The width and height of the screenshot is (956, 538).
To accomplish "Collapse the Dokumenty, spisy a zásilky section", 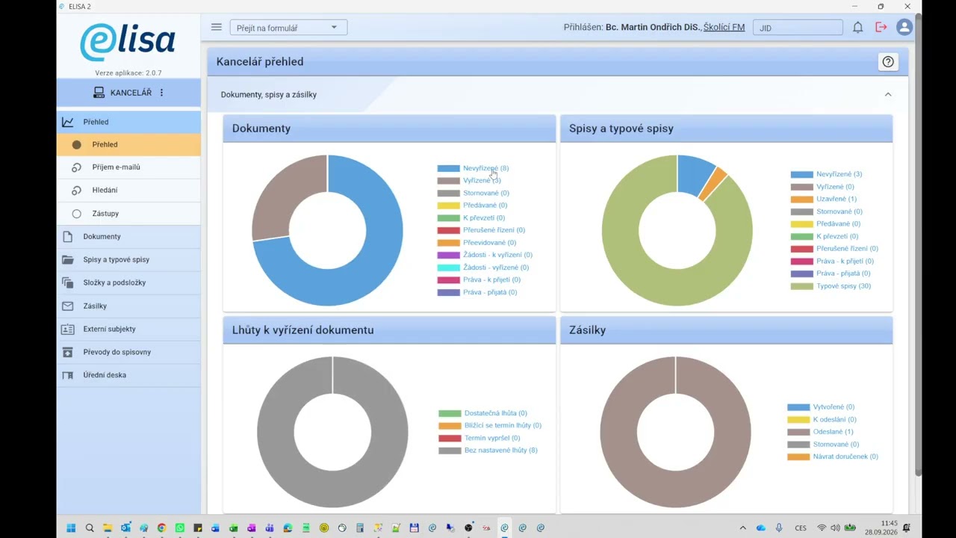I will 888,94.
